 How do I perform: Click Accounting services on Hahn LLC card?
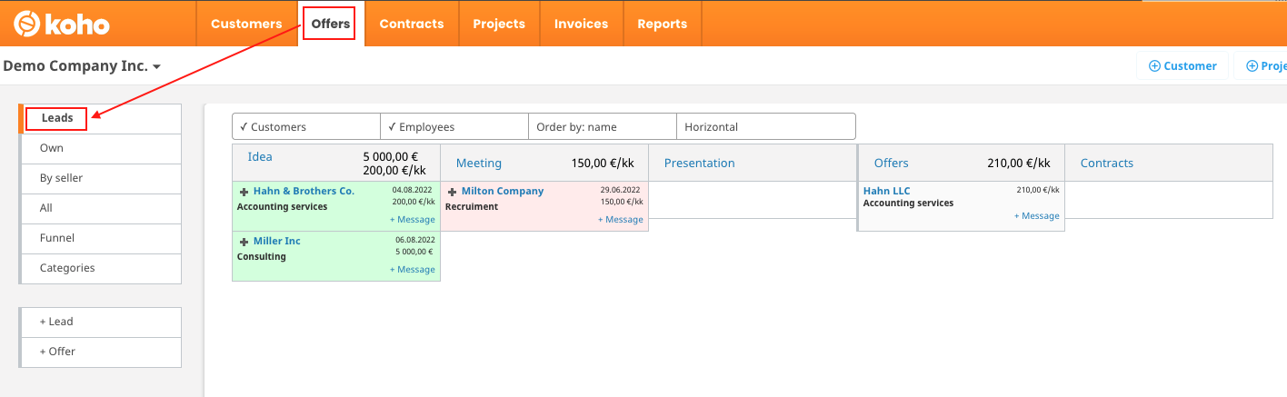pos(908,203)
